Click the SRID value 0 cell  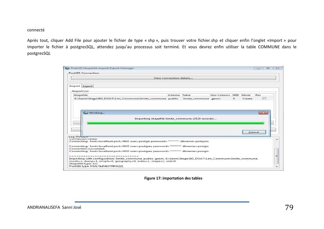pyautogui.click(x=234, y=99)
